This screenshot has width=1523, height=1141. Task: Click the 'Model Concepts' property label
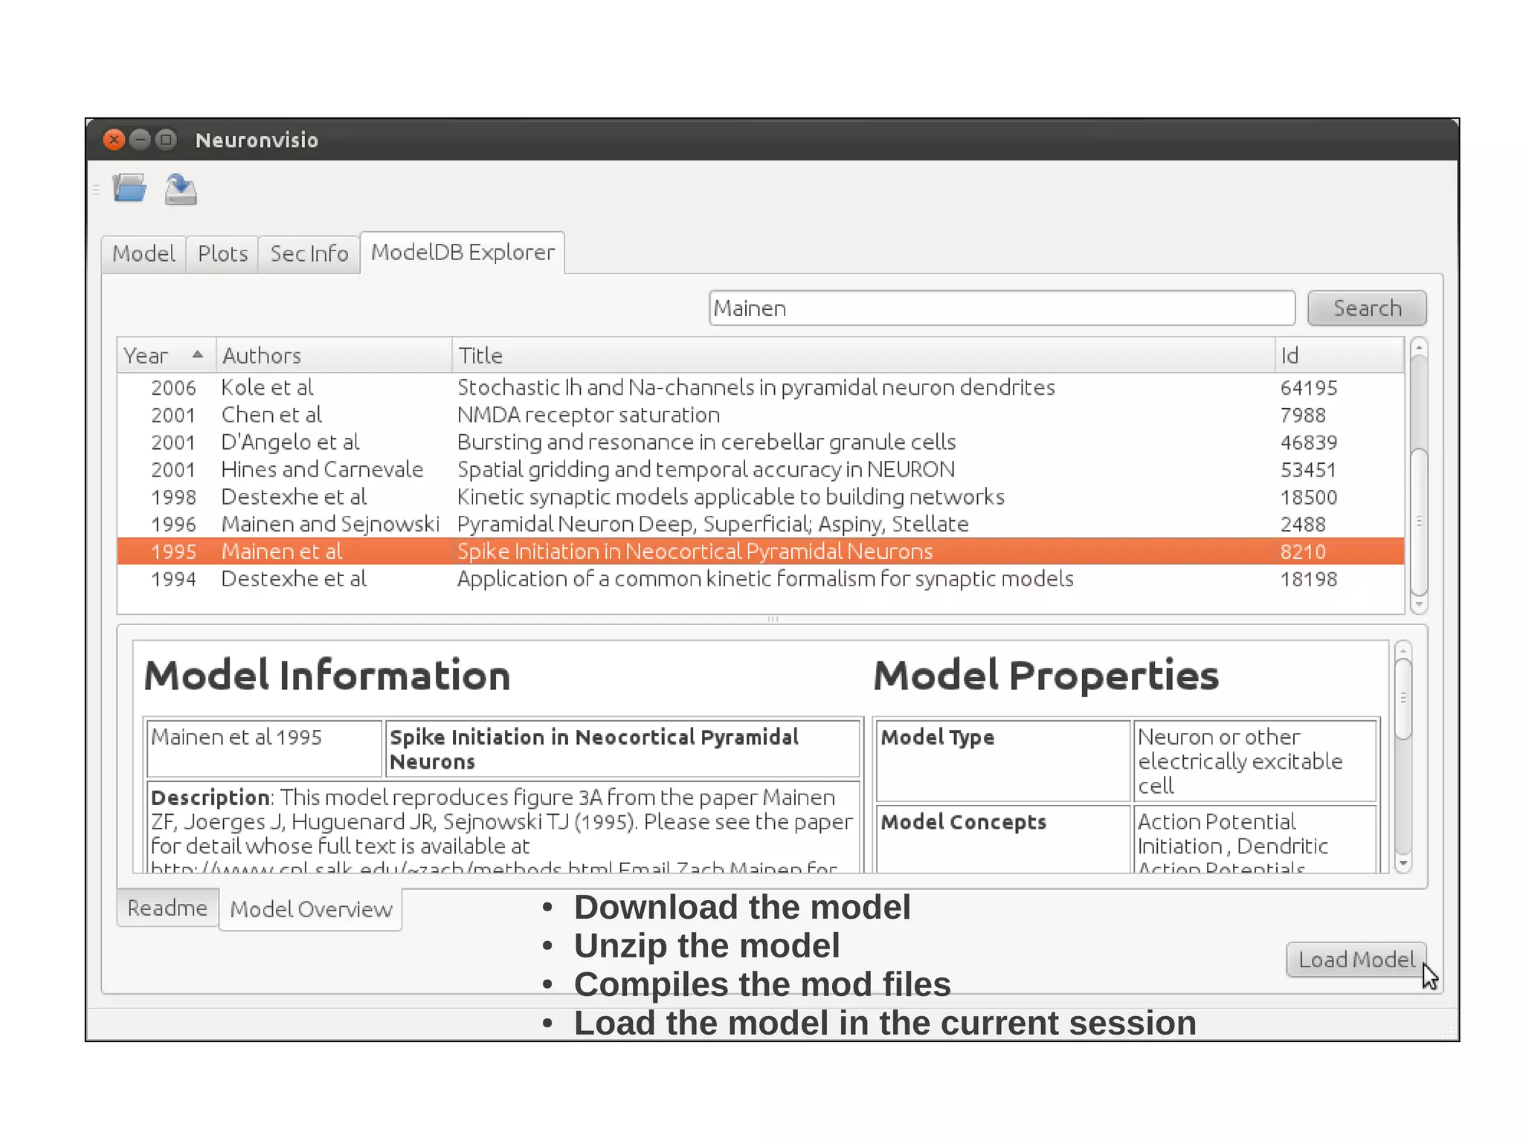pos(963,821)
